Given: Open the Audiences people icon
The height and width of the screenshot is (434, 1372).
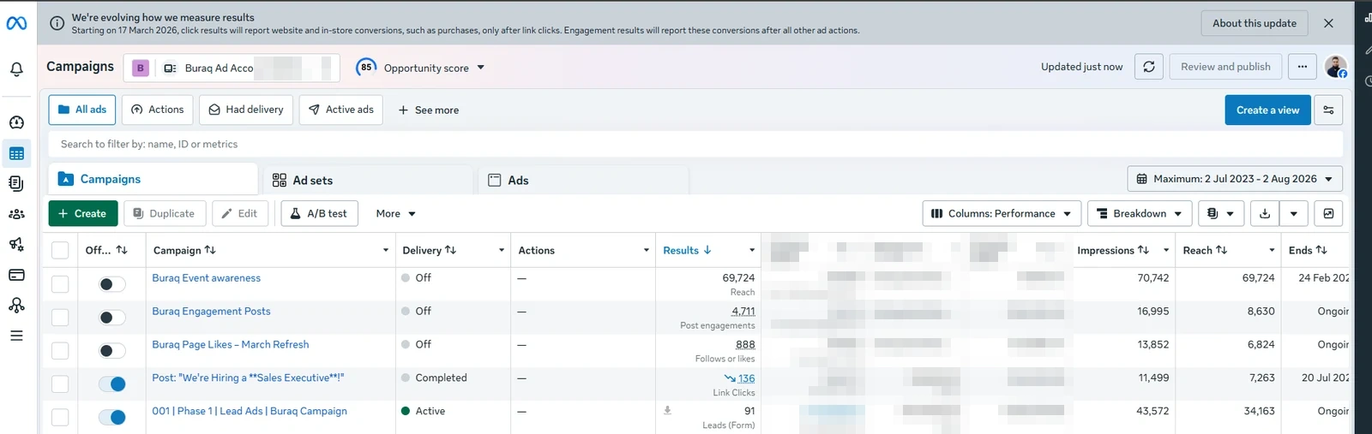Looking at the screenshot, I should coord(16,214).
